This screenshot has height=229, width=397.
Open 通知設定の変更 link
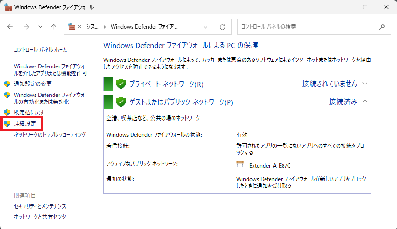[x=32, y=84]
